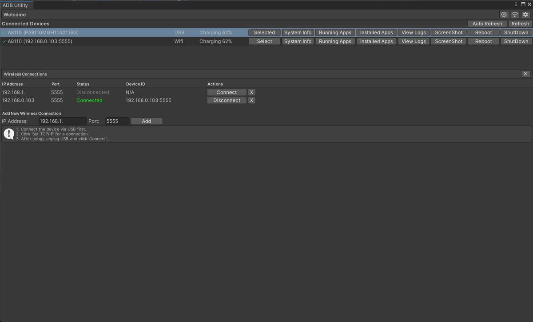Click the green Connected status text
This screenshot has height=322, width=533.
pyautogui.click(x=89, y=100)
